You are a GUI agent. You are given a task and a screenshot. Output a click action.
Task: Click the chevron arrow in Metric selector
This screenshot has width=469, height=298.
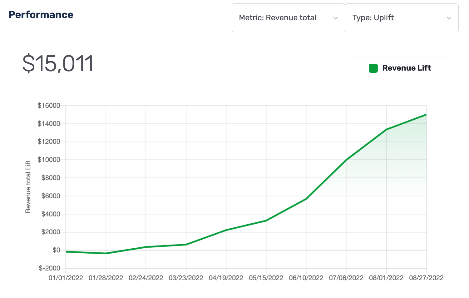(x=336, y=18)
